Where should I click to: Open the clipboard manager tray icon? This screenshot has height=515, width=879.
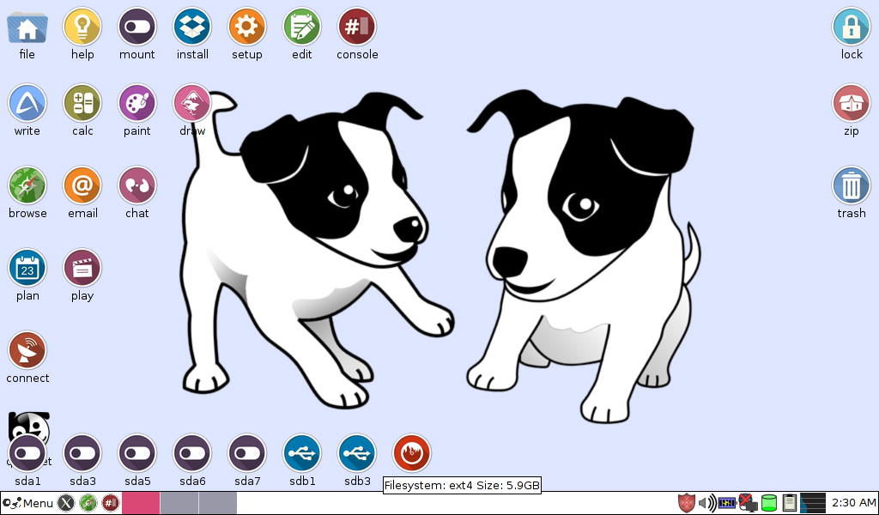pos(790,503)
